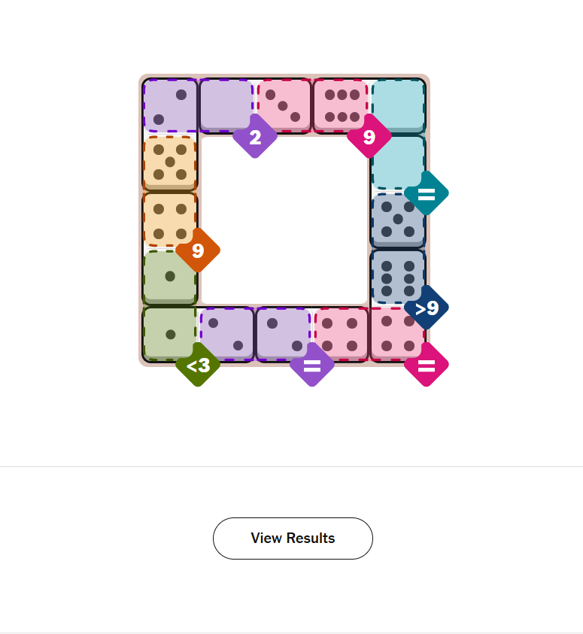Select the green "<3" constraint badge
Screen dimensions: 583x634
point(198,366)
